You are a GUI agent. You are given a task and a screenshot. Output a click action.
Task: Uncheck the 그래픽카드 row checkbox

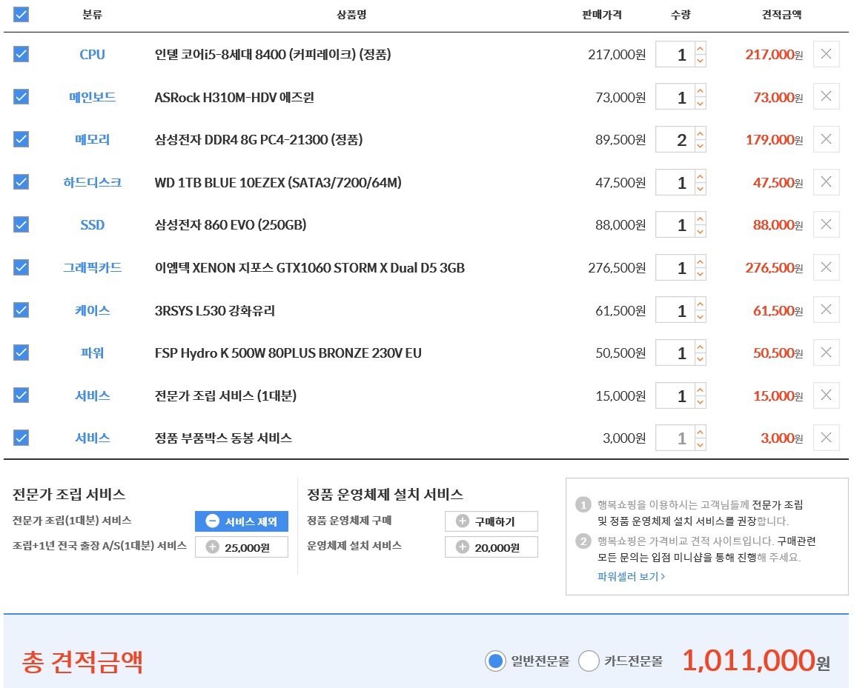tap(21, 267)
